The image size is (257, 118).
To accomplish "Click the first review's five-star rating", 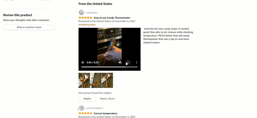I will (x=85, y=18).
